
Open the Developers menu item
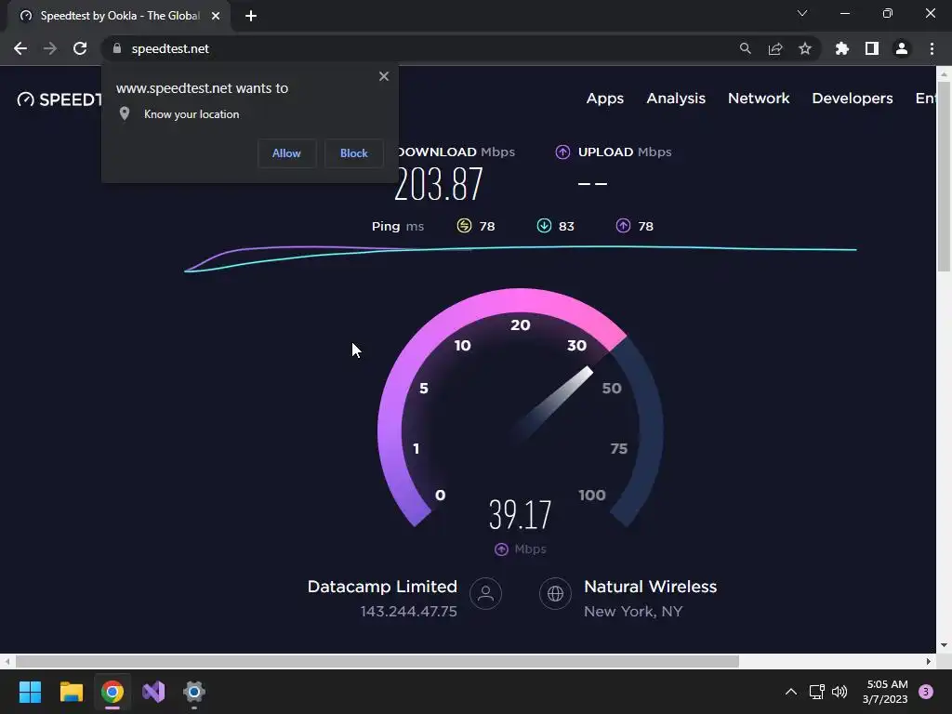pos(853,99)
